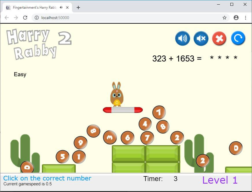Image resolution: width=252 pixels, height=192 pixels.
Task: Pick the 2 ball above the green blocks
Action: click(177, 138)
